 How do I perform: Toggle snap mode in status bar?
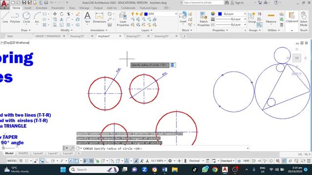click(x=26, y=161)
